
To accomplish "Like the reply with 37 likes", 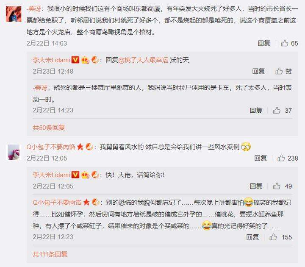I will (282, 110).
